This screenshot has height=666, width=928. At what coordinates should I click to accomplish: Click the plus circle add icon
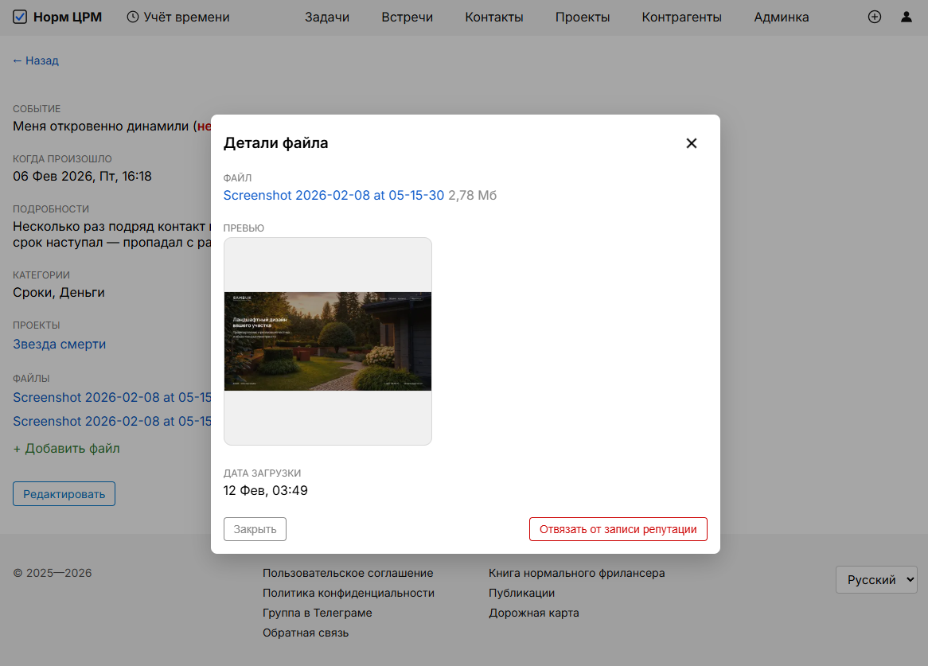coord(875,17)
